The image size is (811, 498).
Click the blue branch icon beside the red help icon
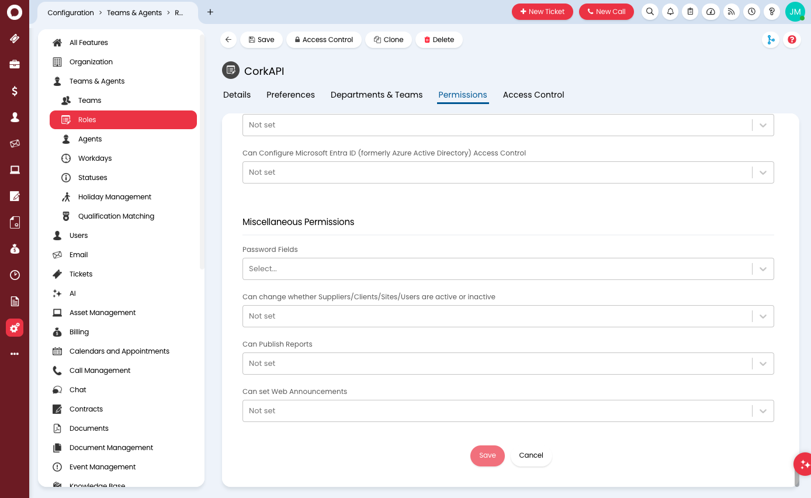771,40
